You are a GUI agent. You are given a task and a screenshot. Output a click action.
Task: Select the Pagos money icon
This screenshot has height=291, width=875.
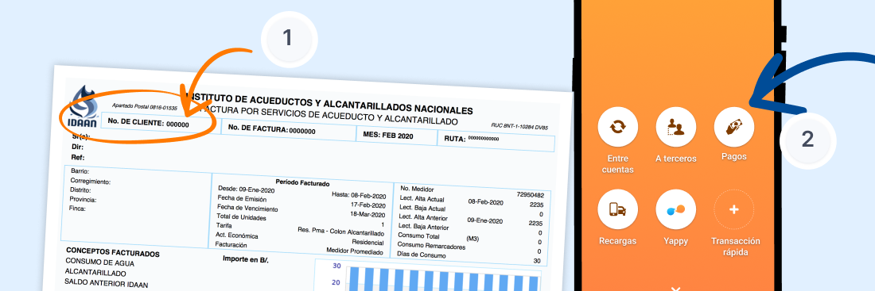tap(734, 127)
